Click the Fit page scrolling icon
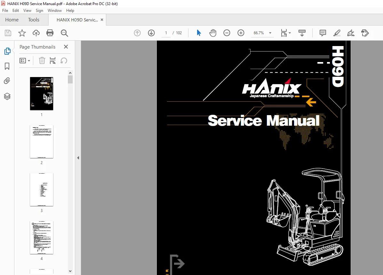Image resolution: width=383 pixels, height=275 pixels. pos(284,33)
